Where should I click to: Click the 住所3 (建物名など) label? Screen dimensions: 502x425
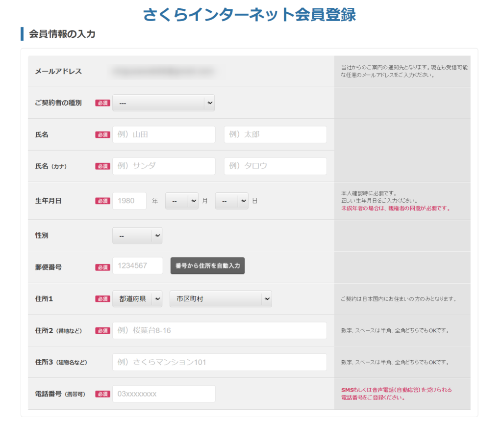click(61, 362)
